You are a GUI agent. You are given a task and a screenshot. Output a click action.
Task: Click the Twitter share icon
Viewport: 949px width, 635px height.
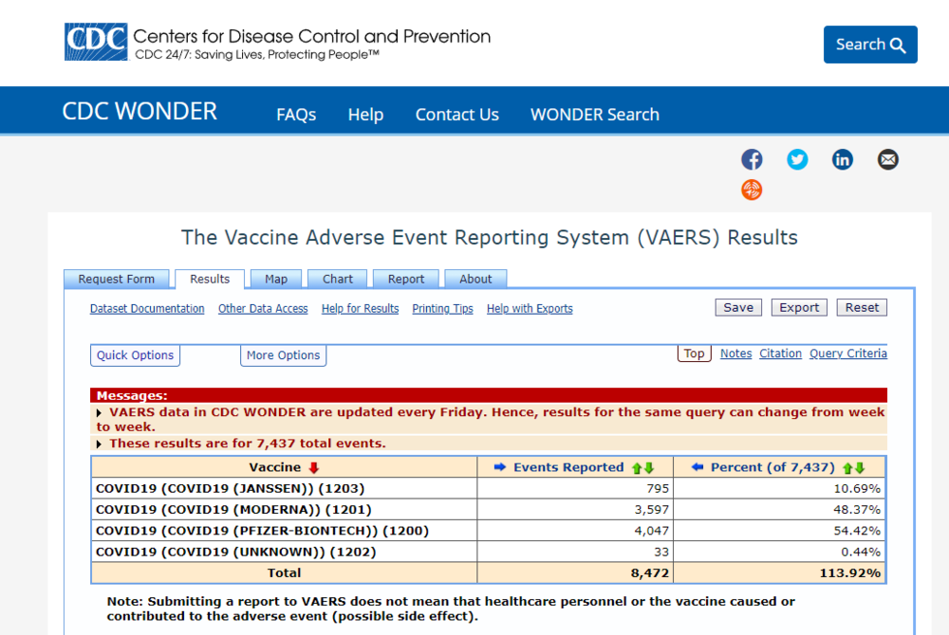(797, 159)
